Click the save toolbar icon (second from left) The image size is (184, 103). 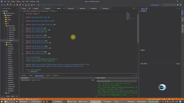point(5,5)
